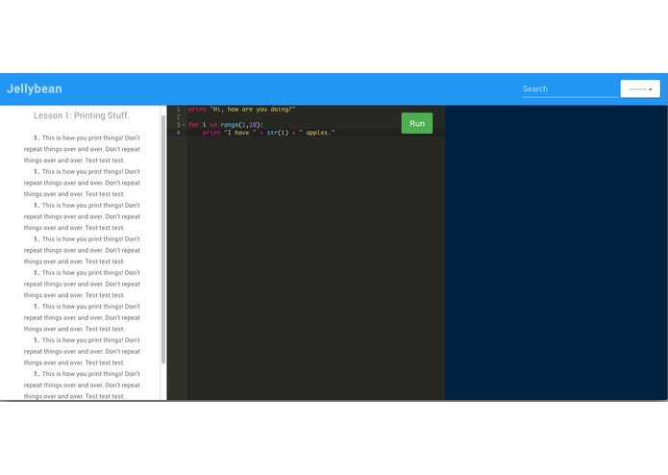The image size is (668, 475).
Task: Click line number 4 in editor gutter
Action: tap(178, 133)
